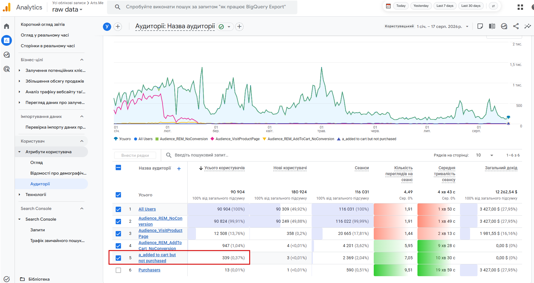Click the Last 7 days button

click(445, 6)
